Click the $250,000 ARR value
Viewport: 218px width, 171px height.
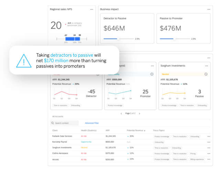click(x=110, y=159)
